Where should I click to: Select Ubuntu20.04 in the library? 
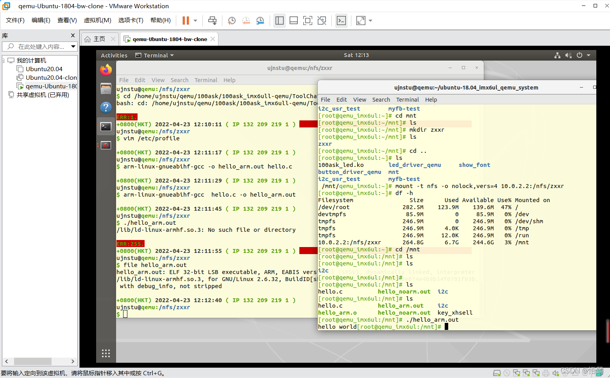[x=44, y=69]
